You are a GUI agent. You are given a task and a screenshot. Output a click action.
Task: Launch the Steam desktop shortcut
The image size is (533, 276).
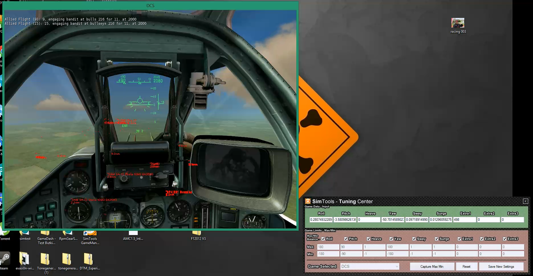pyautogui.click(x=4, y=261)
